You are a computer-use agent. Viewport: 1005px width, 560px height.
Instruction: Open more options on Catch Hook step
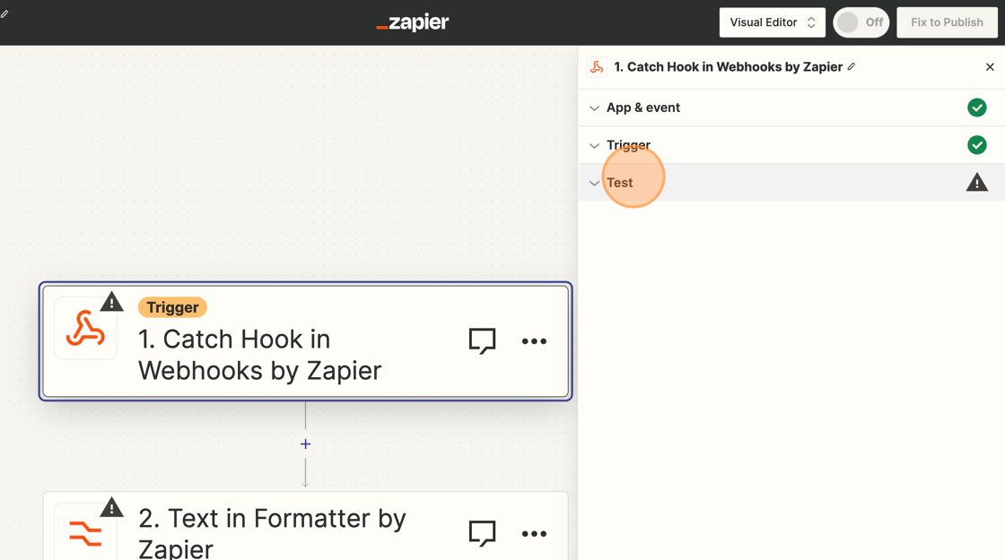point(534,341)
